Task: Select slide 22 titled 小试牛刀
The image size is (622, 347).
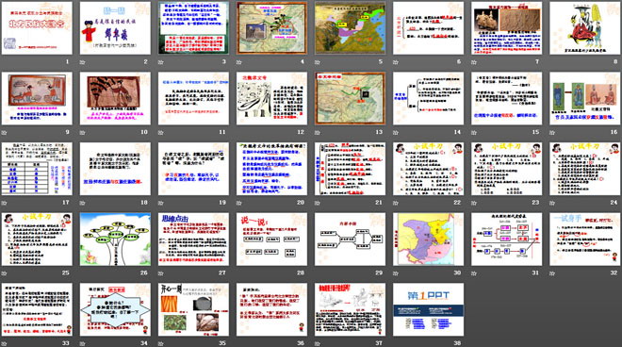Action: pos(428,169)
